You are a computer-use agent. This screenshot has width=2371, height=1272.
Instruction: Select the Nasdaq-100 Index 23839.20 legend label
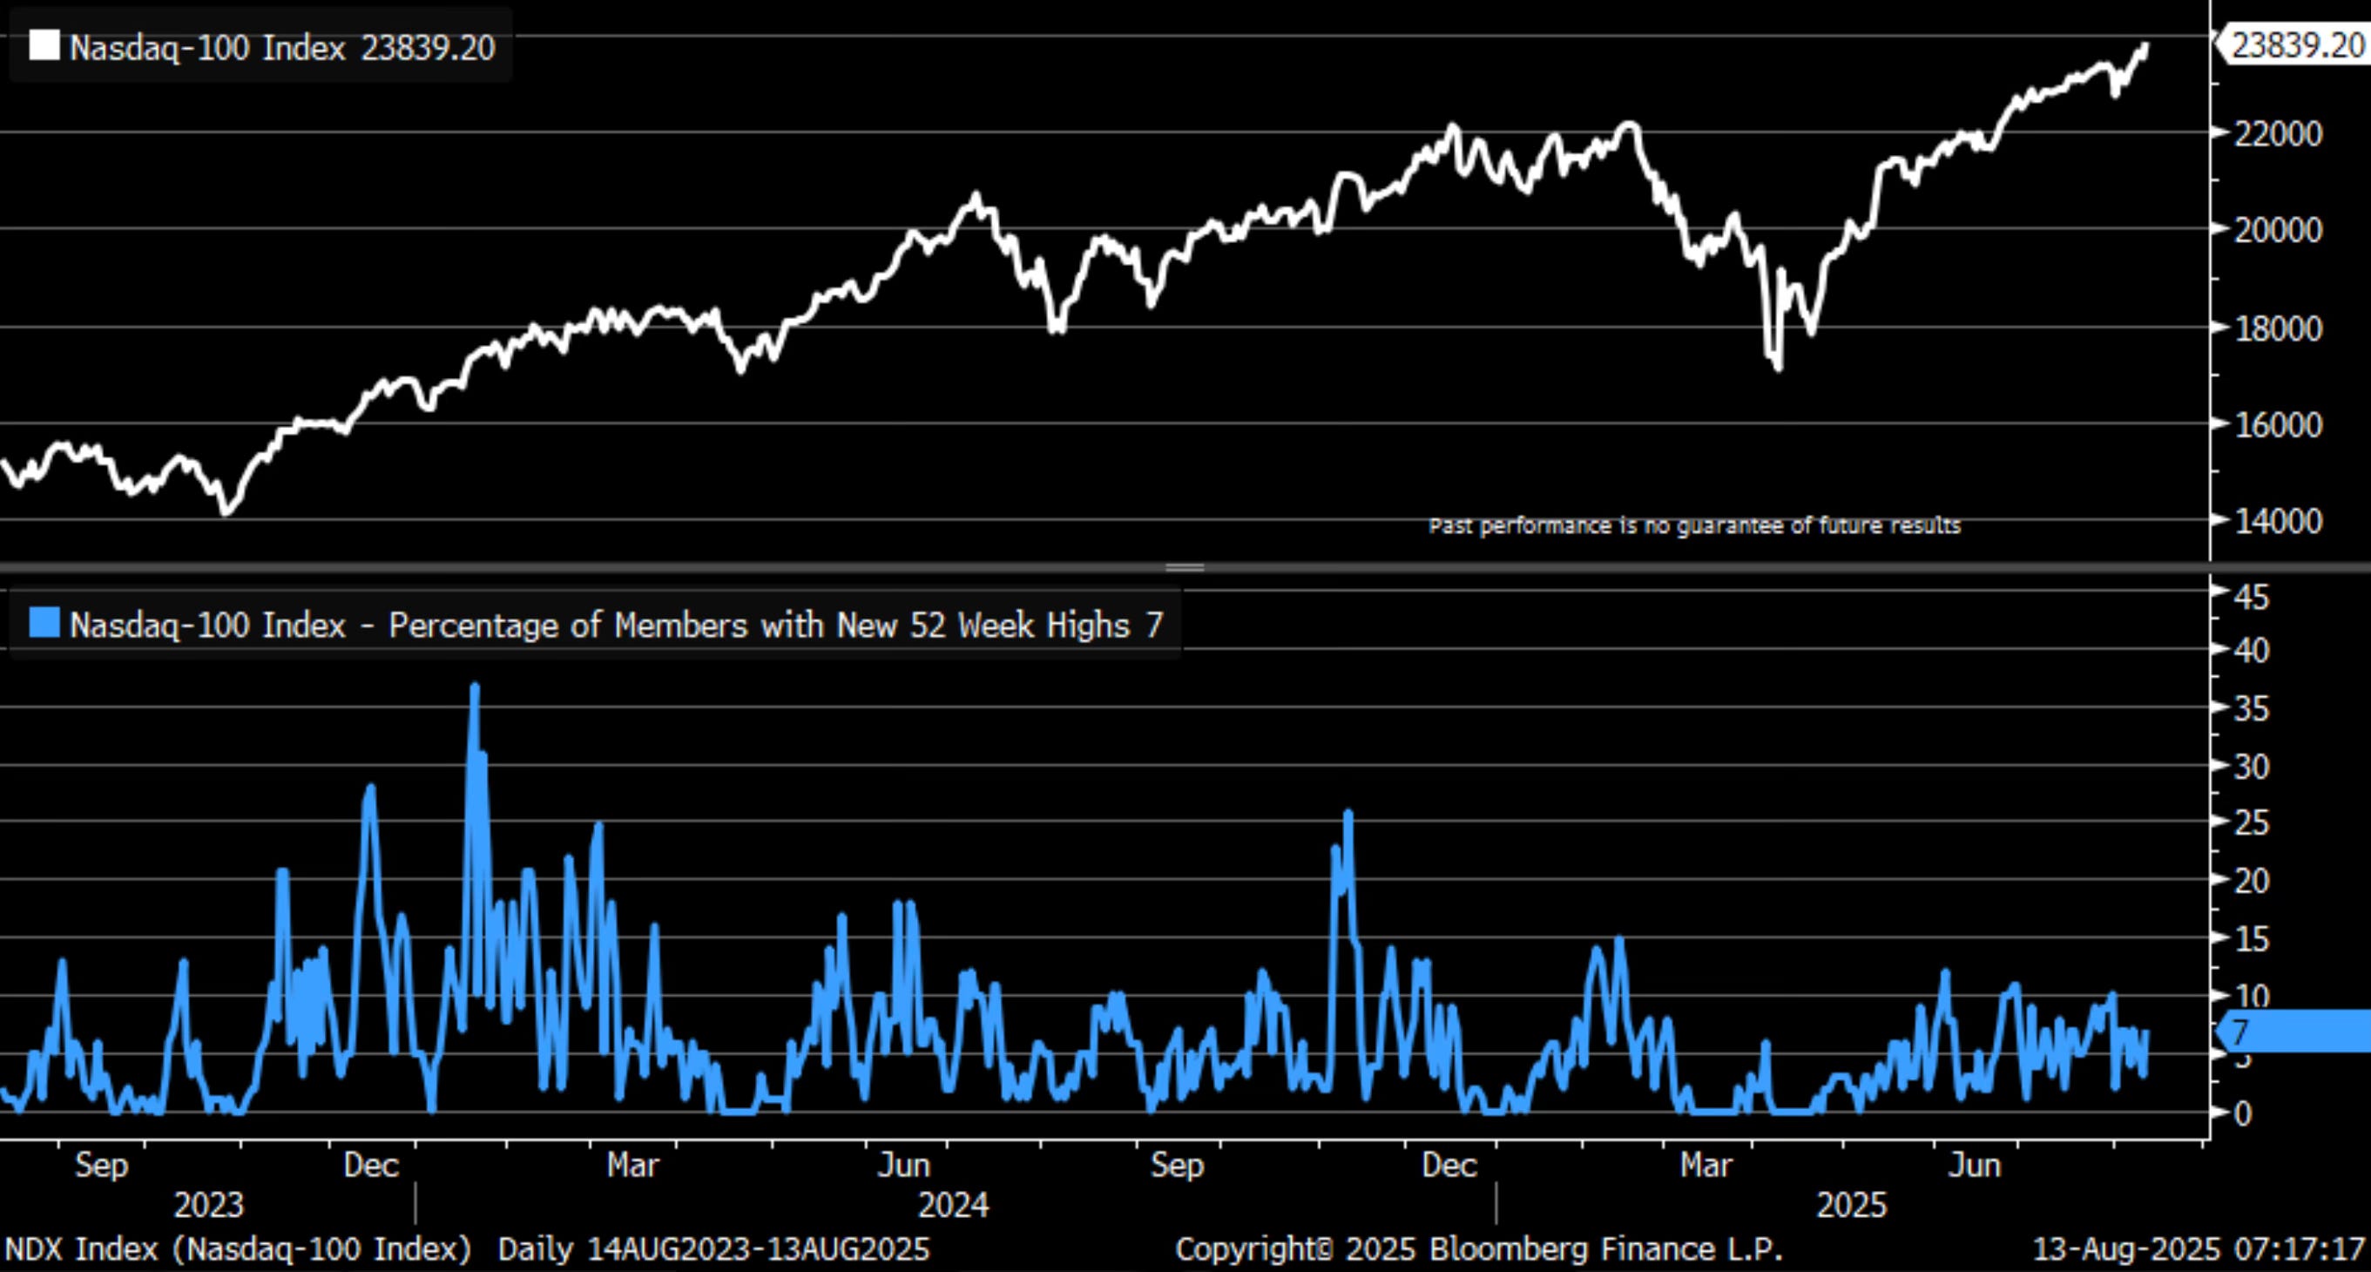[x=281, y=47]
